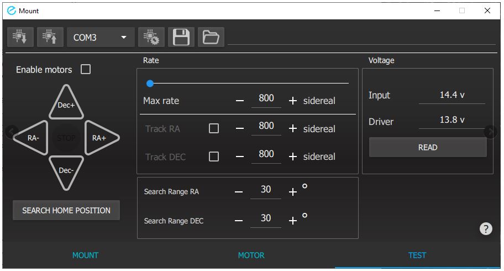Viewport: 504px width, 271px height.
Task: Click the chip download-to-device icon
Action: tap(20, 37)
